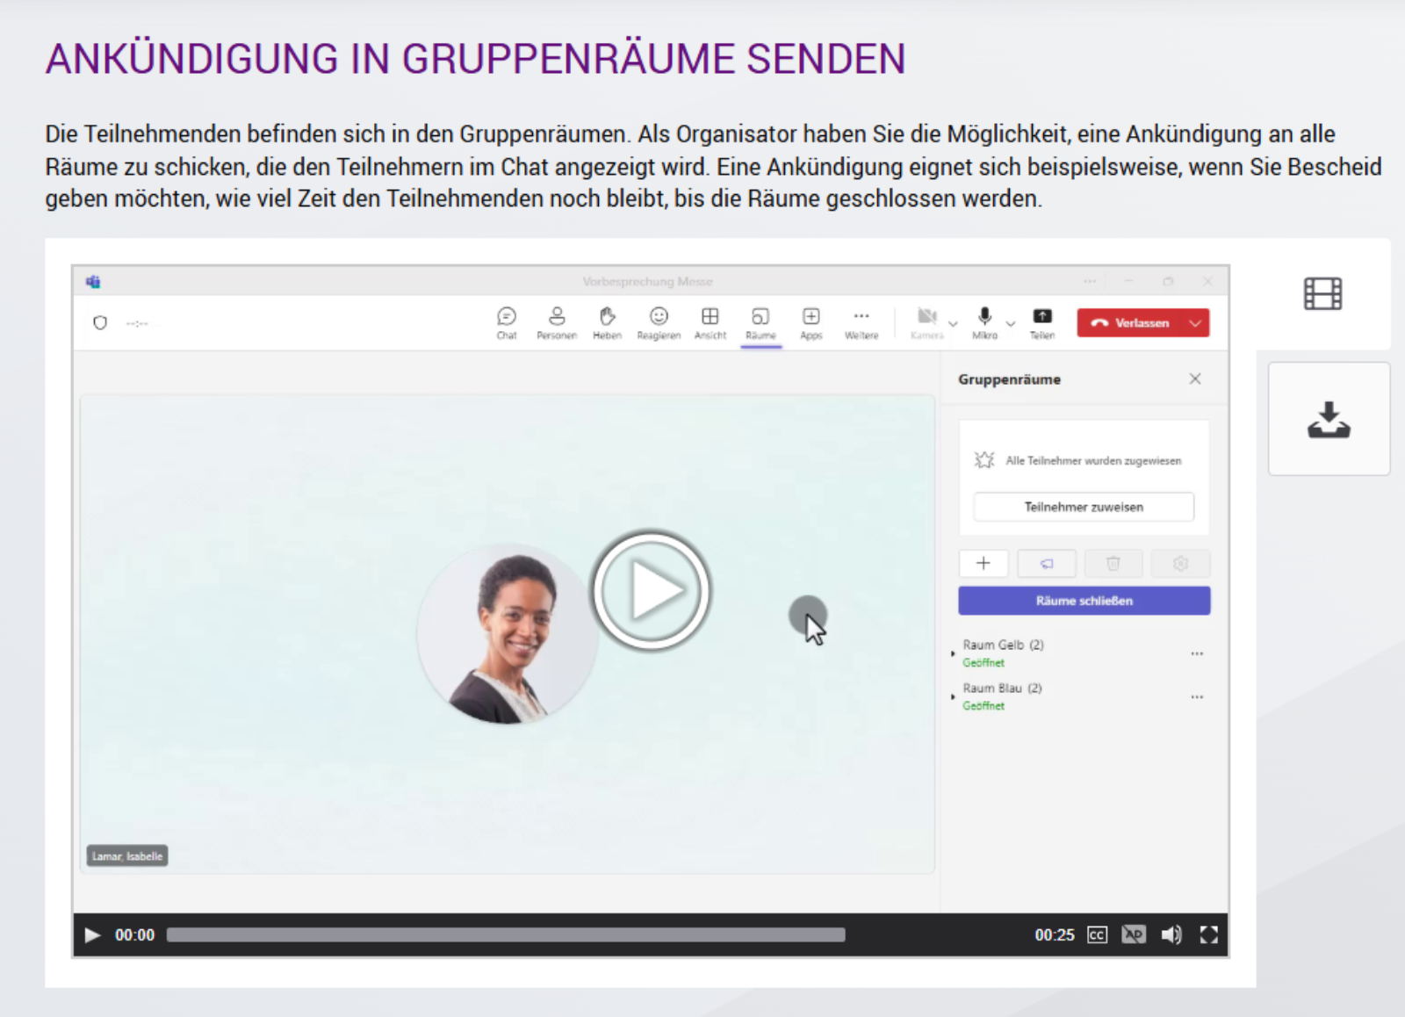Select the film strip video icon
The width and height of the screenshot is (1405, 1017).
coord(1322,293)
